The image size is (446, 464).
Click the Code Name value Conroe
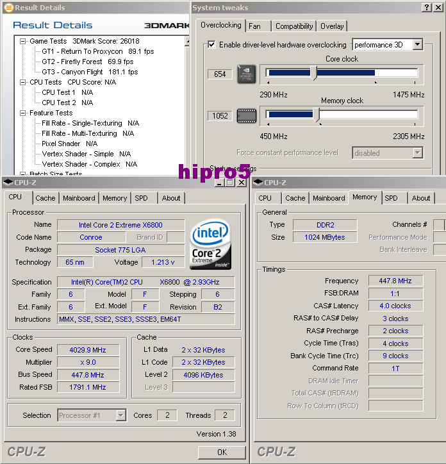click(91, 237)
